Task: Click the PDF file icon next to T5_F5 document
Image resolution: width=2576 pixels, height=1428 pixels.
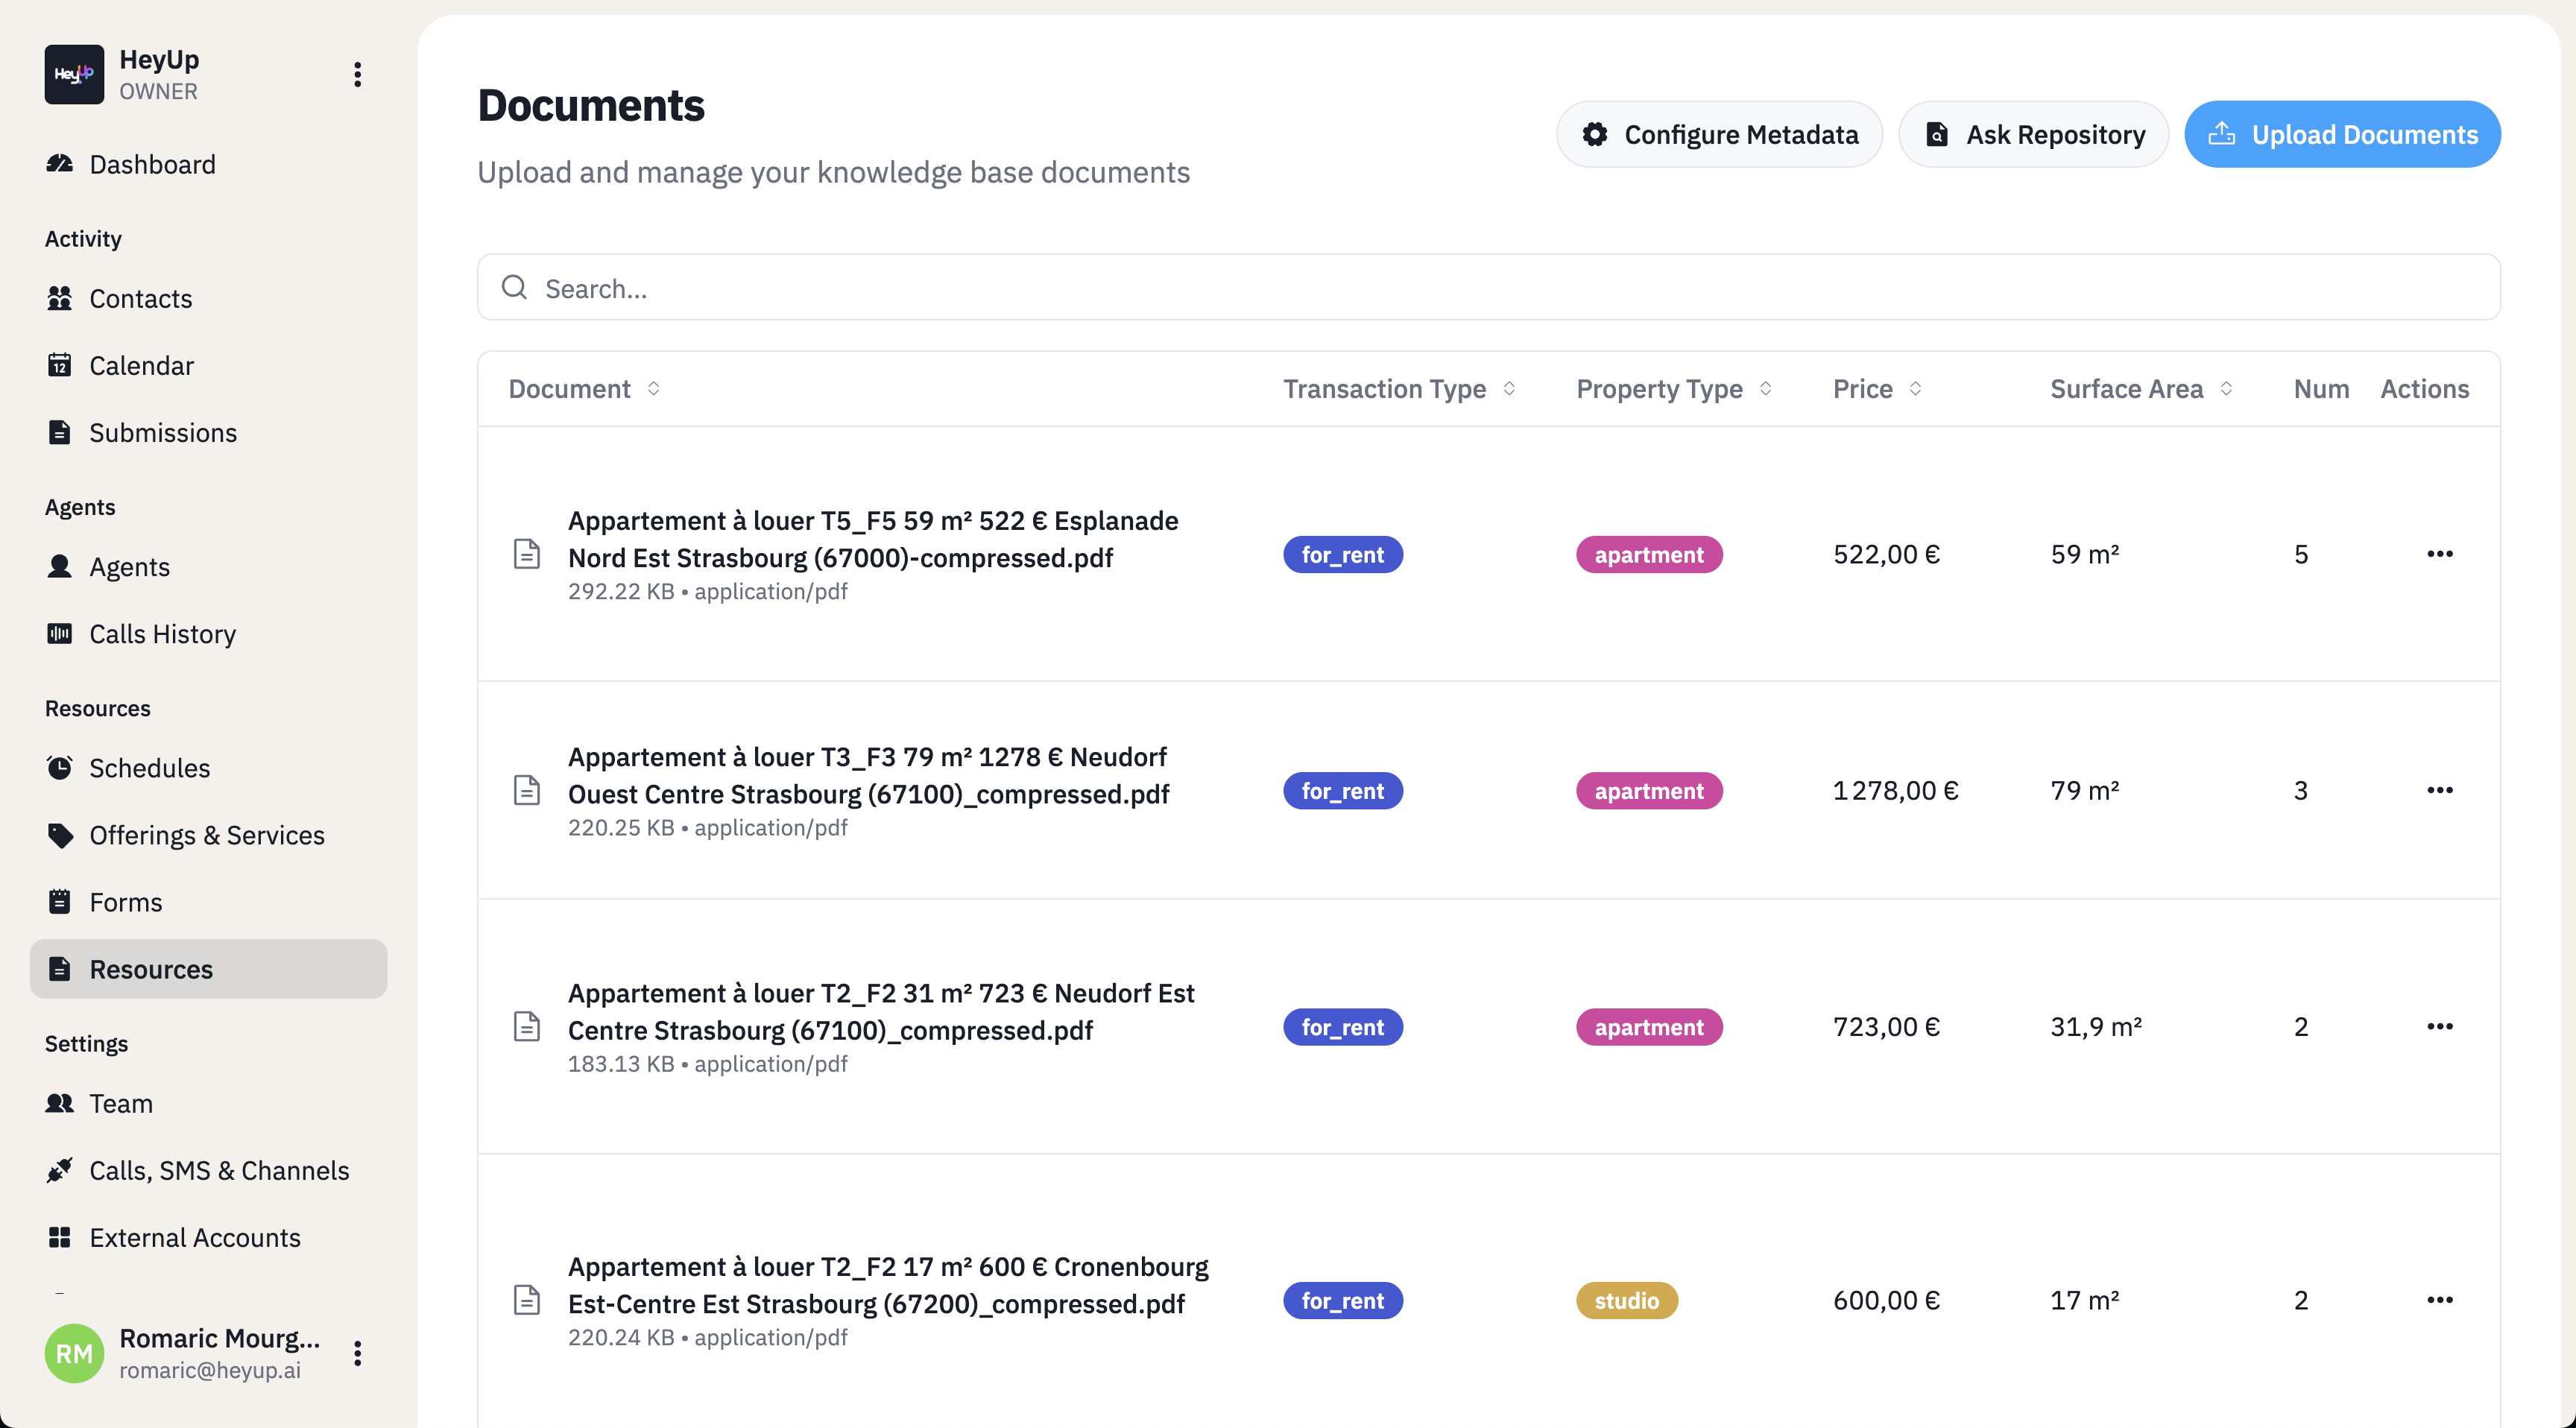Action: tap(527, 552)
